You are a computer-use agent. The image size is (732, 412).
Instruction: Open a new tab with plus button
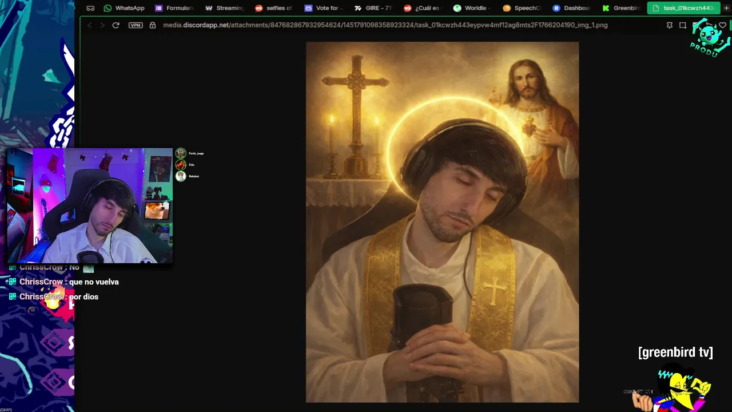(x=726, y=8)
